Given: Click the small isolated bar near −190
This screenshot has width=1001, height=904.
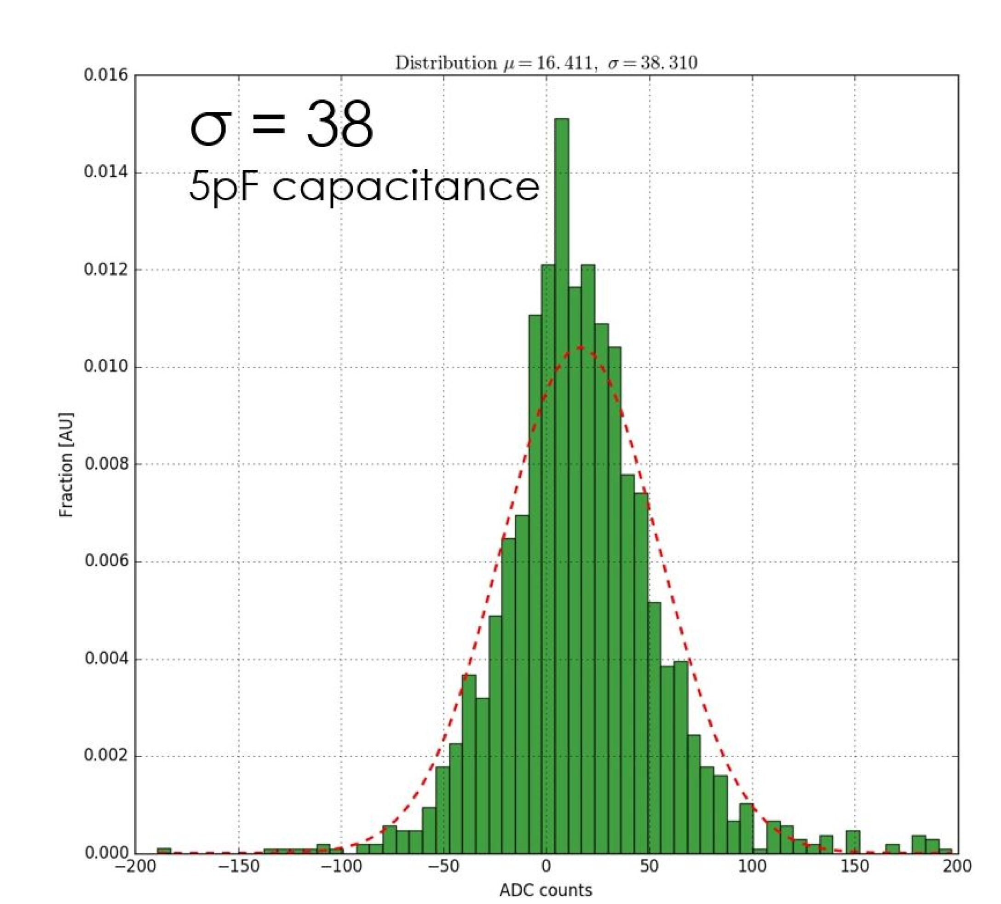Looking at the screenshot, I should point(164,851).
